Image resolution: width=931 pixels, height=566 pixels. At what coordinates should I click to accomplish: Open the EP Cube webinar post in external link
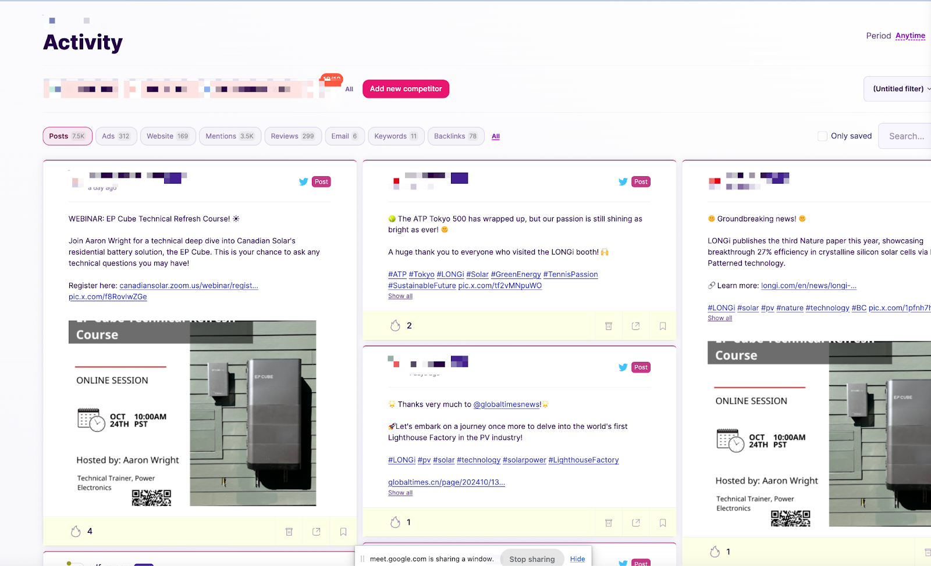point(317,532)
